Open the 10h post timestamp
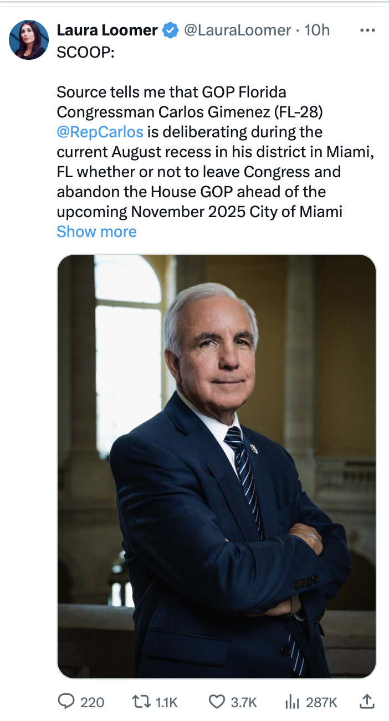Viewport: 389px width, 721px height. [x=318, y=30]
